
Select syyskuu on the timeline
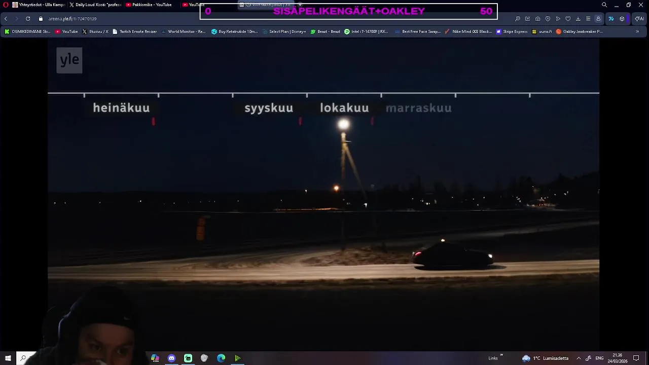269,108
